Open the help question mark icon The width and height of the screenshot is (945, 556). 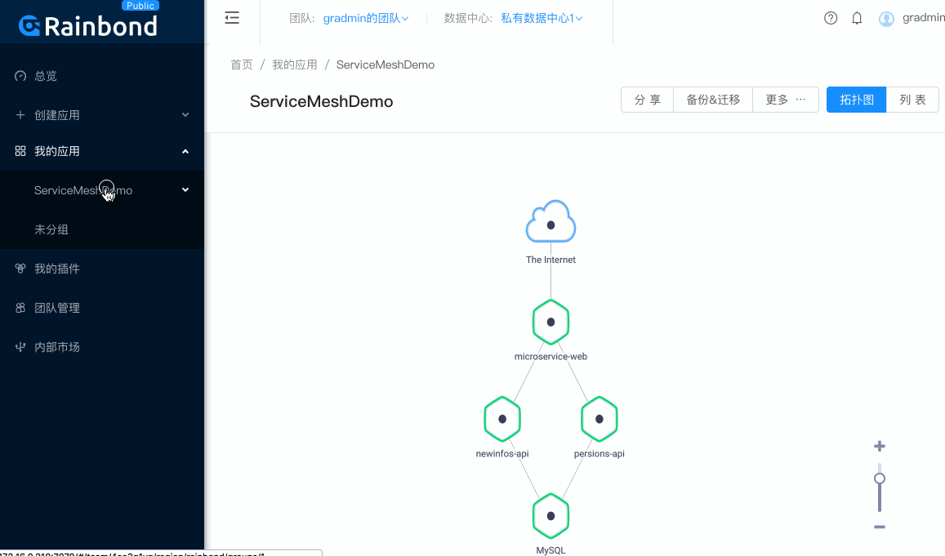click(x=831, y=17)
